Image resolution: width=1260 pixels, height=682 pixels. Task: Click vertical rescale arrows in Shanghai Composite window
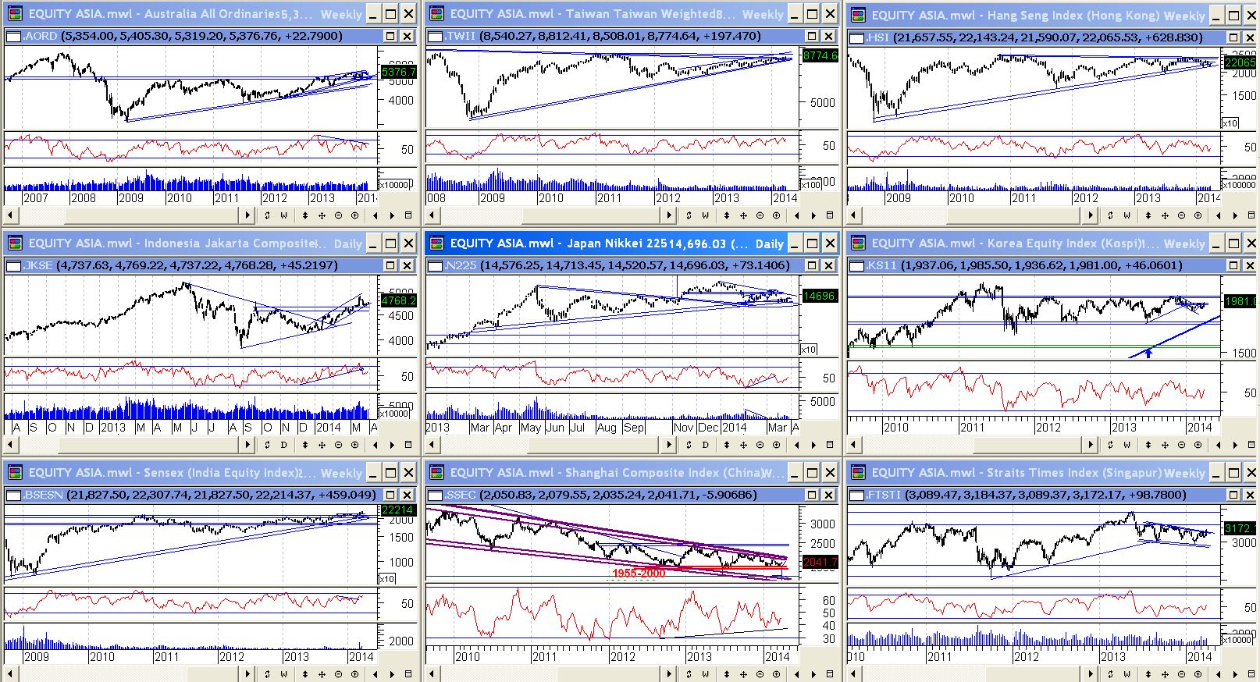tap(726, 674)
